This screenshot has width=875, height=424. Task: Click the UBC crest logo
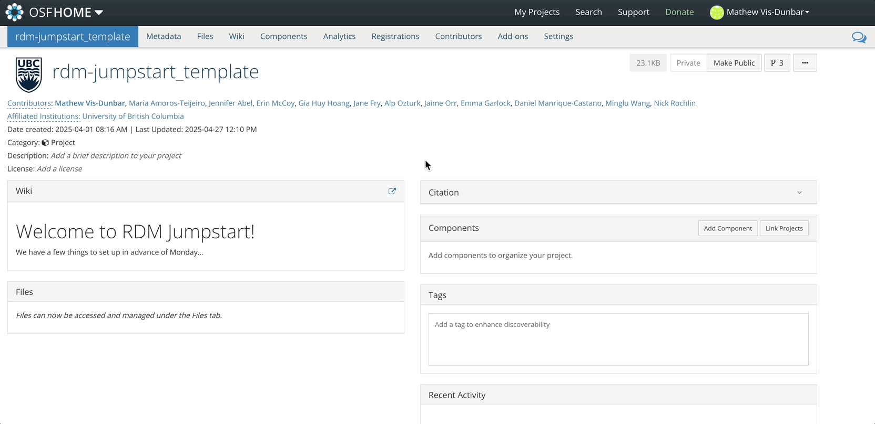(29, 75)
